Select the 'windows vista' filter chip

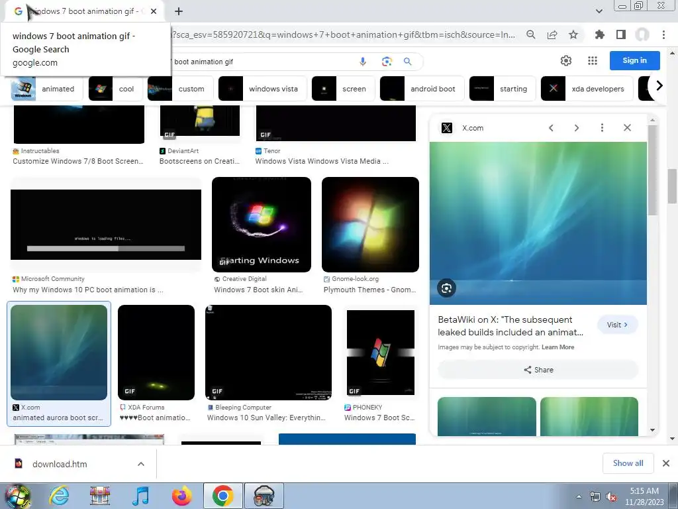[262, 89]
